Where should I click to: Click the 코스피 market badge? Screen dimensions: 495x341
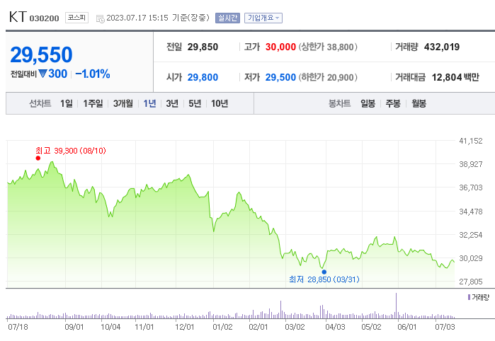click(x=76, y=18)
